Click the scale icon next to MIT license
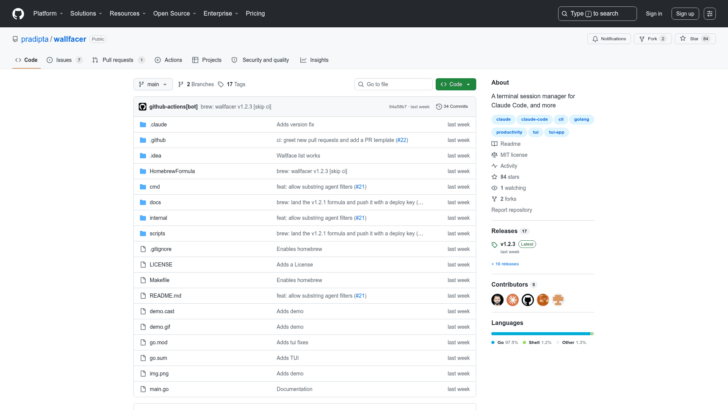Viewport: 728px width, 410px height. [x=494, y=155]
